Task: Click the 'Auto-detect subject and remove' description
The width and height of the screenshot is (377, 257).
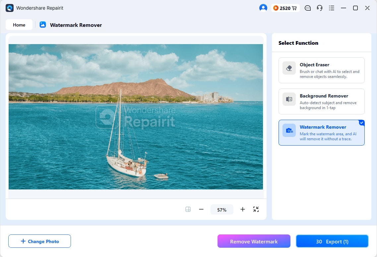Action: click(x=328, y=105)
